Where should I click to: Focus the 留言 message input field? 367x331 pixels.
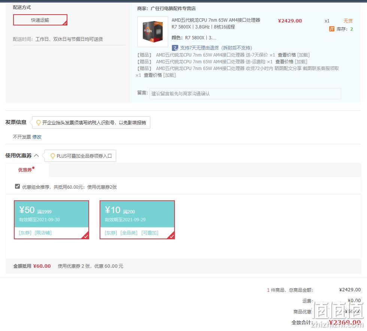[x=245, y=94]
